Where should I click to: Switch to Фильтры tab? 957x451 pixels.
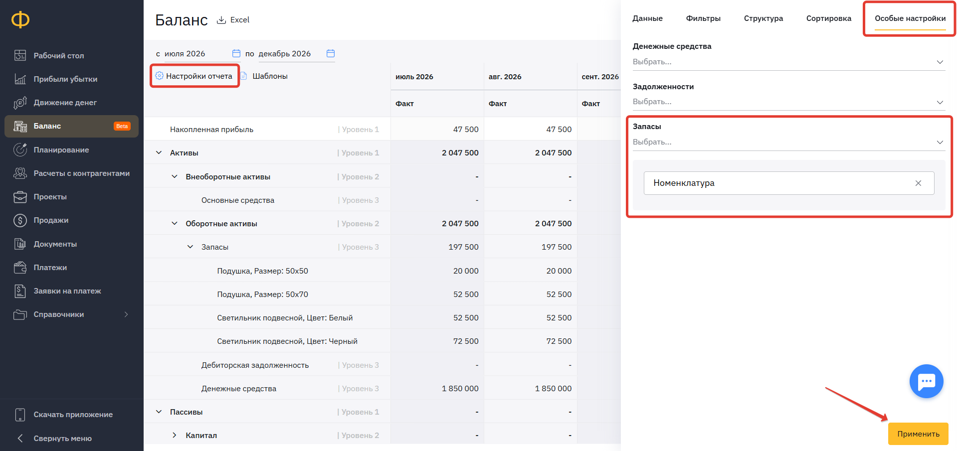[703, 18]
